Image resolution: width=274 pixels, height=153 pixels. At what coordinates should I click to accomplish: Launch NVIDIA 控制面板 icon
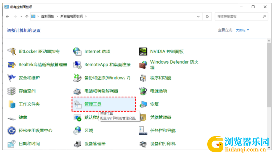point(143,51)
